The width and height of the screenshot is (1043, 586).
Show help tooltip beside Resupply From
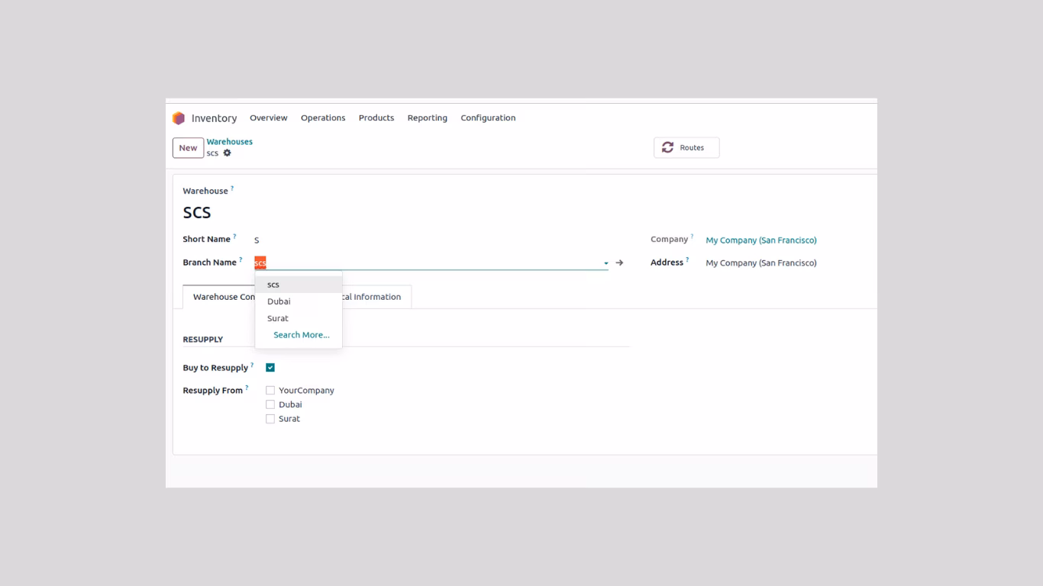click(247, 388)
